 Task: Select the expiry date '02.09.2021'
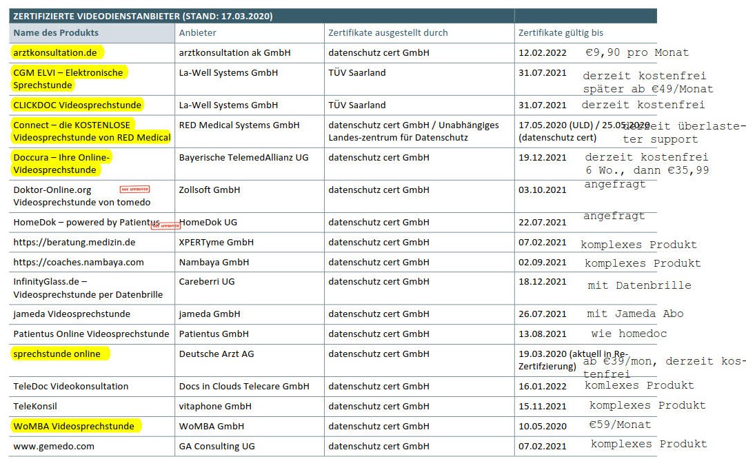[543, 262]
